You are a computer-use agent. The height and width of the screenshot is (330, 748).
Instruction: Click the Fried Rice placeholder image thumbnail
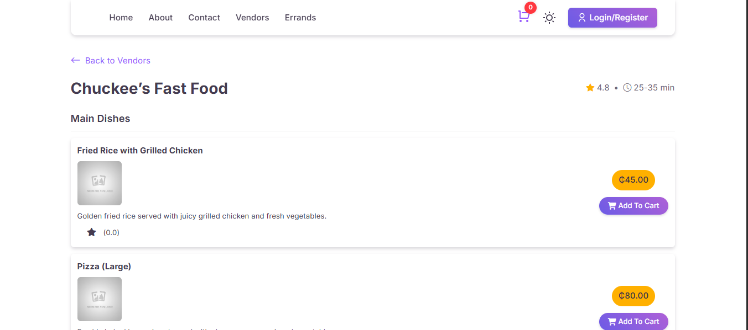(100, 183)
